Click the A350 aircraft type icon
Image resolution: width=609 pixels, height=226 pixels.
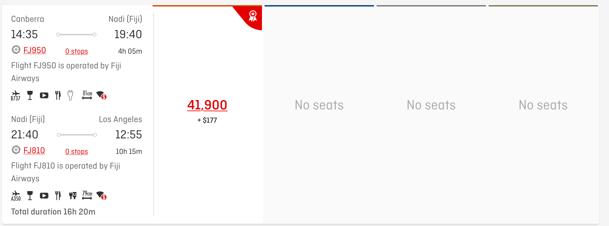(16, 196)
